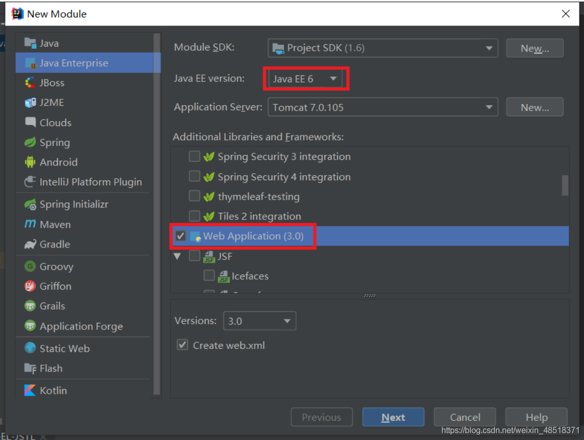Viewport: 584px width, 440px height.
Task: Click the module type list scrollbar
Action: tap(157, 214)
